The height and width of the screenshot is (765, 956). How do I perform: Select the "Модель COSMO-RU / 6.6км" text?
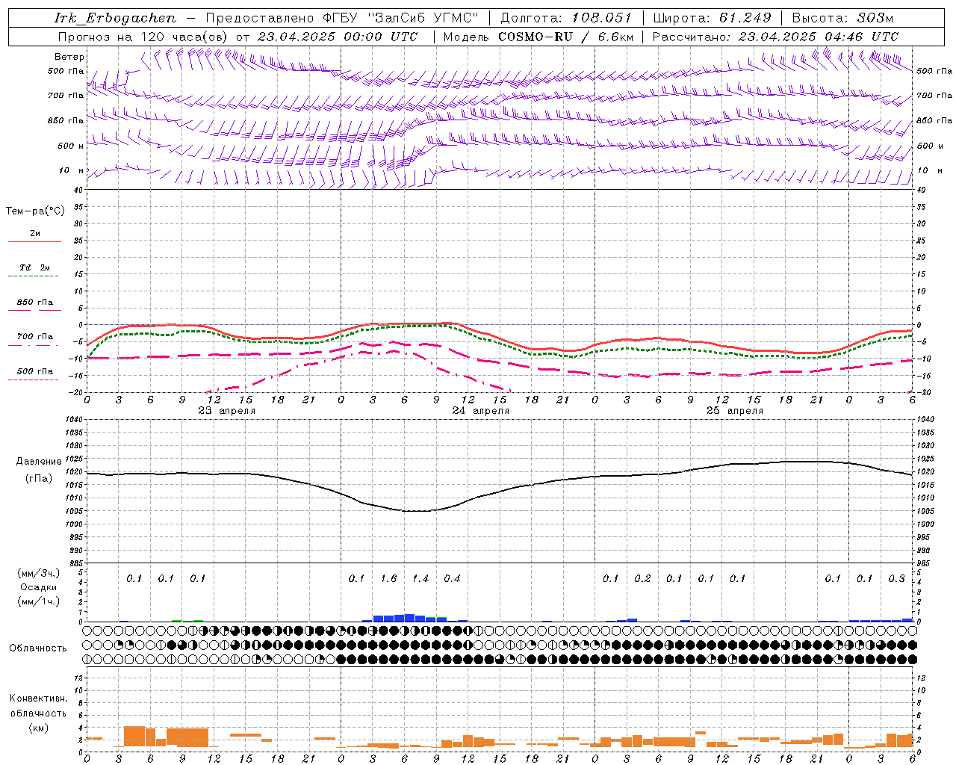pyautogui.click(x=538, y=37)
